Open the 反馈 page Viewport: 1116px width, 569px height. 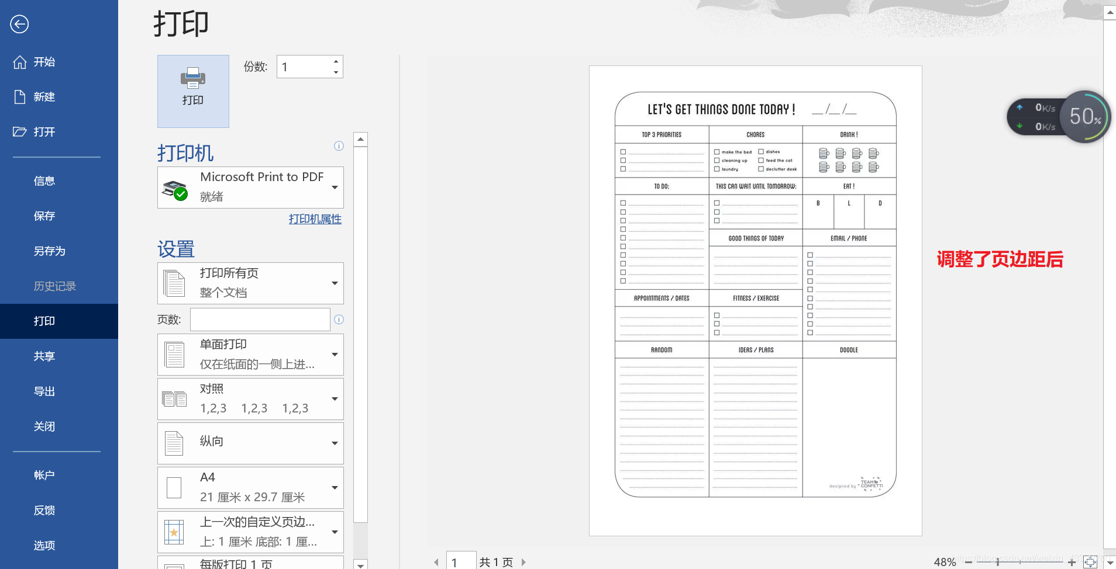pyautogui.click(x=59, y=511)
